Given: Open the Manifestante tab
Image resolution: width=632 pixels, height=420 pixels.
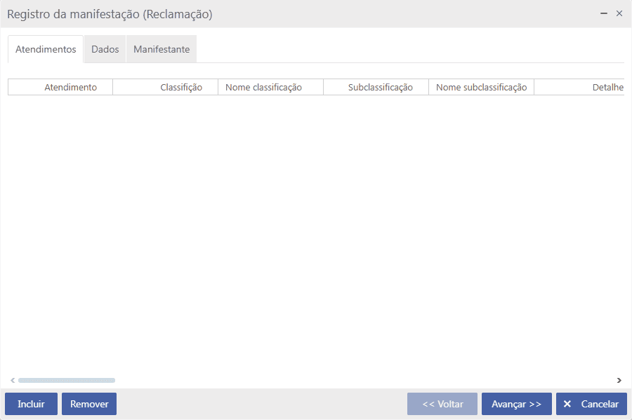Looking at the screenshot, I should pyautogui.click(x=162, y=49).
